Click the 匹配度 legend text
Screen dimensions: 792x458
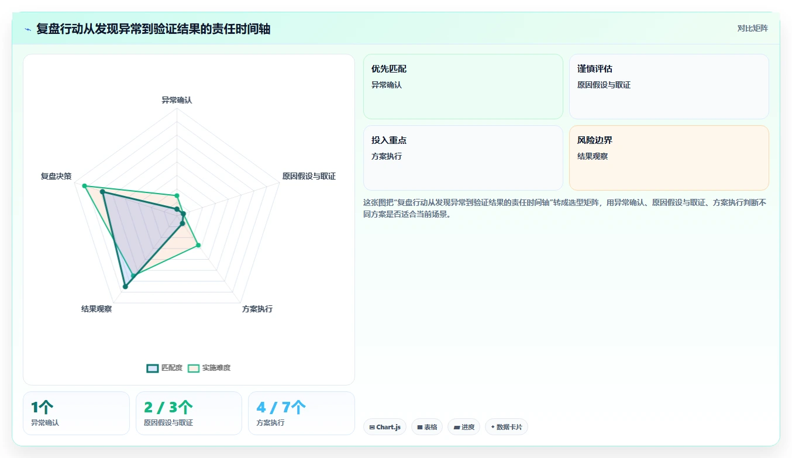172,368
